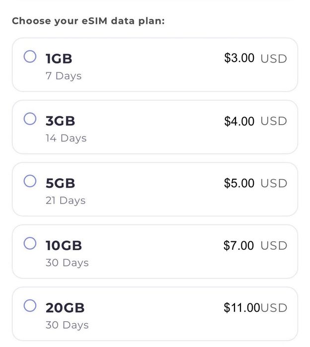Click the 20GB plan title text
The width and height of the screenshot is (310, 347).
pos(65,308)
